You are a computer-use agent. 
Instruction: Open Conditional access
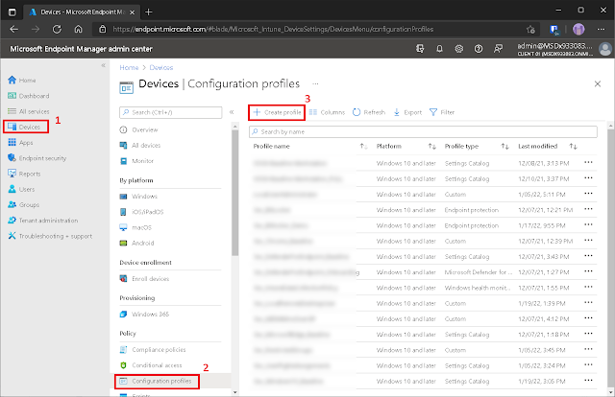coord(151,365)
